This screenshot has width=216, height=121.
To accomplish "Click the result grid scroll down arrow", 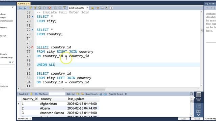I will [192, 115].
